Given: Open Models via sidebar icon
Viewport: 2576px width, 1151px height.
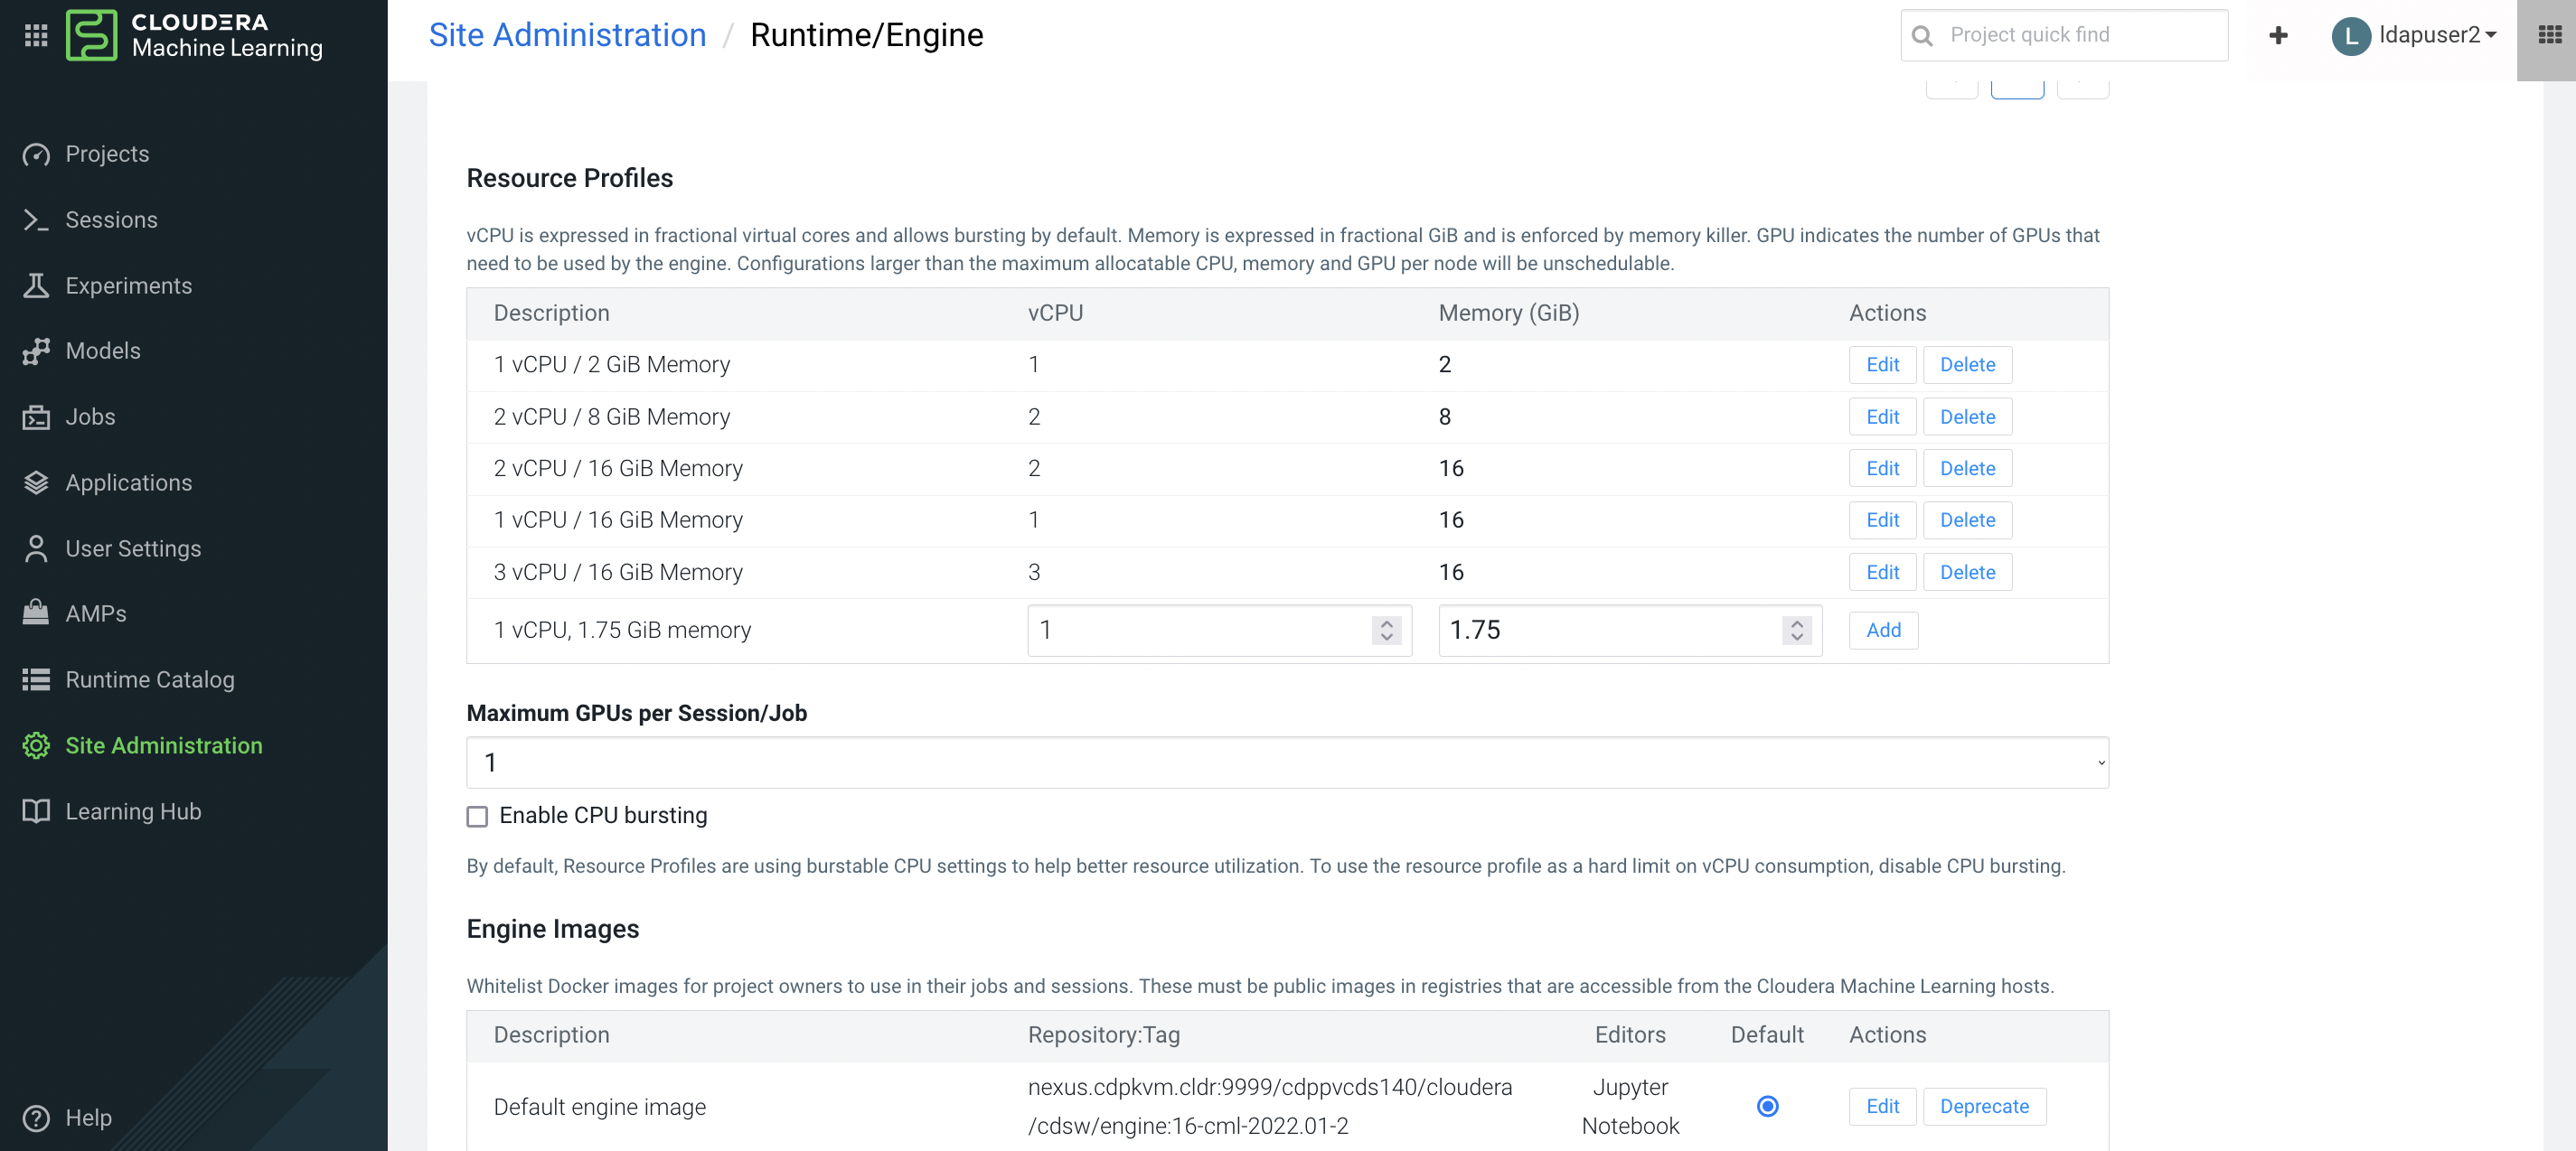Looking at the screenshot, I should [x=36, y=351].
